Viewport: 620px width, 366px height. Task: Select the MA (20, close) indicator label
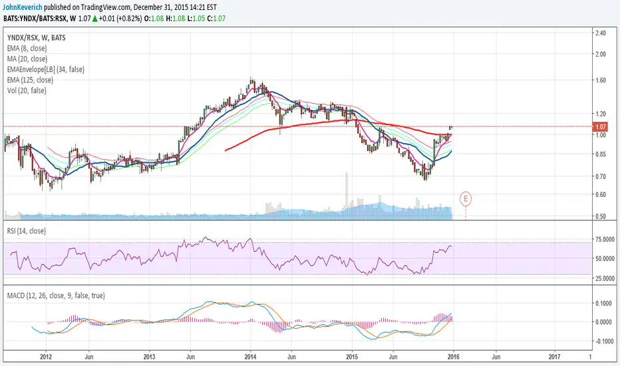(x=27, y=59)
